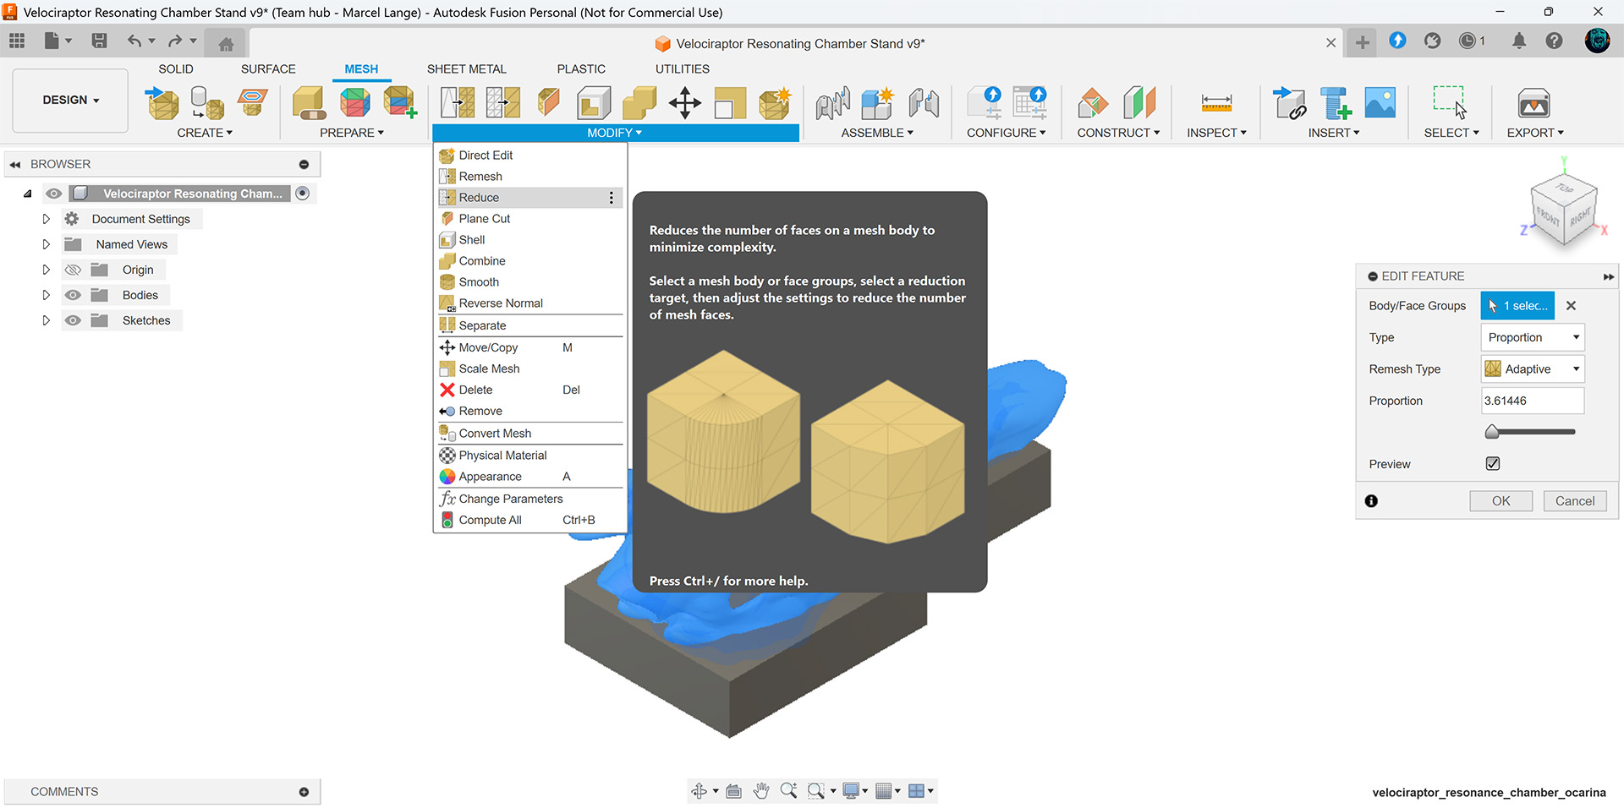Click the Remesh toolbar icon
The image size is (1624, 808).
click(x=458, y=103)
